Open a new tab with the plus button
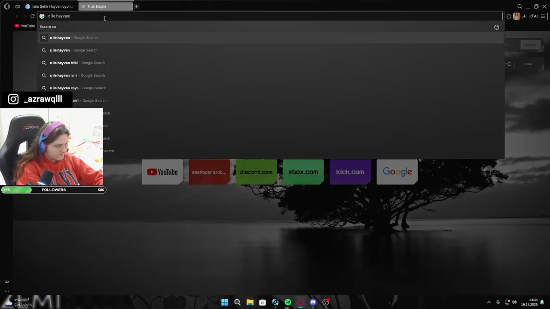Viewport: 550px width, 309px height. pyautogui.click(x=137, y=6)
